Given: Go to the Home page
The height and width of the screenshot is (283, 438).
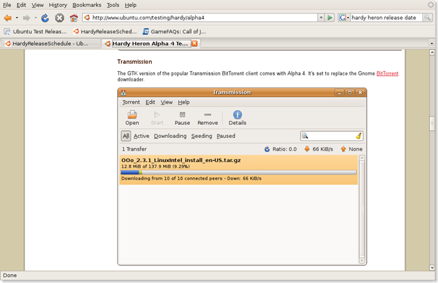Looking at the screenshot, I should (x=73, y=18).
